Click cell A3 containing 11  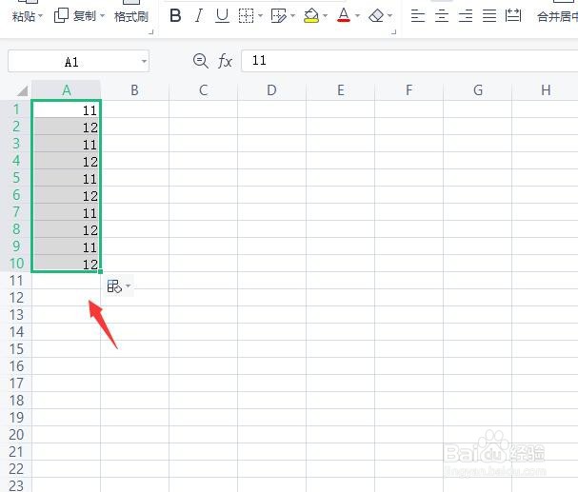(67, 144)
